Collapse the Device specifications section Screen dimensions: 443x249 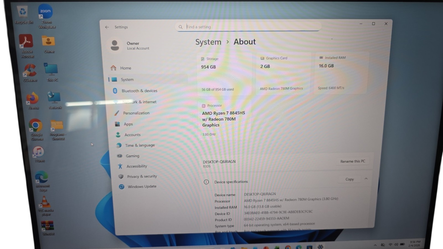pyautogui.click(x=366, y=179)
